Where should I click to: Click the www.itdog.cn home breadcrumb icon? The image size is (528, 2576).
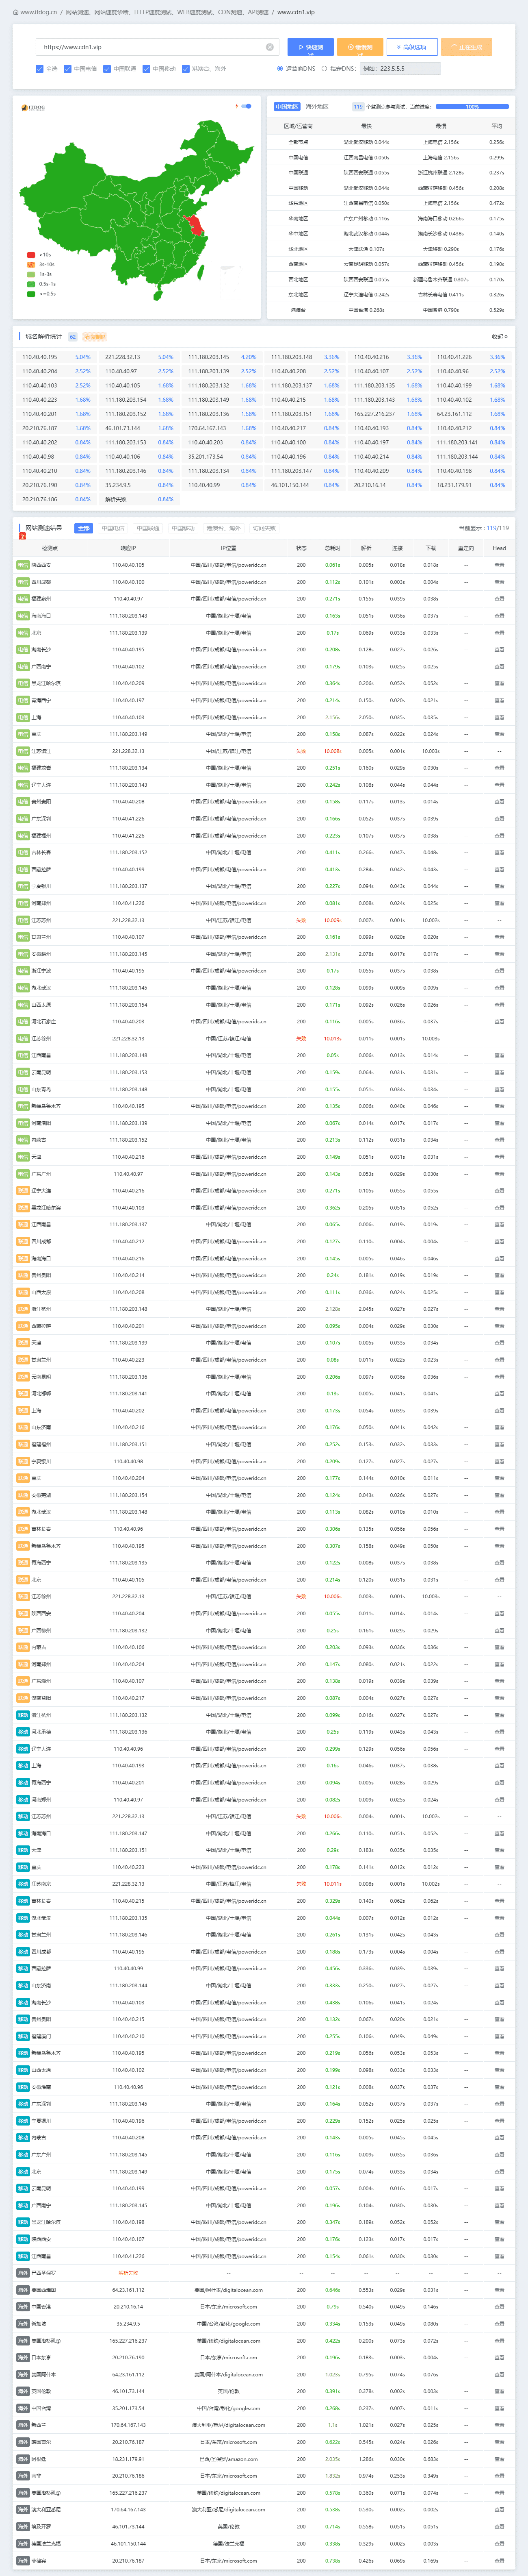[x=15, y=12]
